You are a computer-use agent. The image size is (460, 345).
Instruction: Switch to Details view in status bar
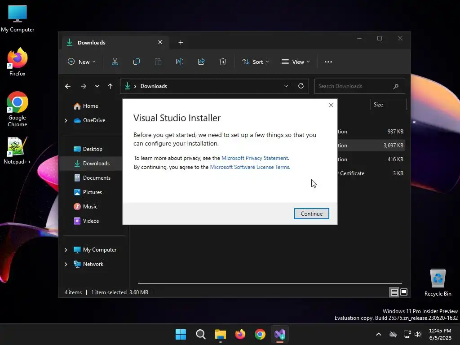394,292
